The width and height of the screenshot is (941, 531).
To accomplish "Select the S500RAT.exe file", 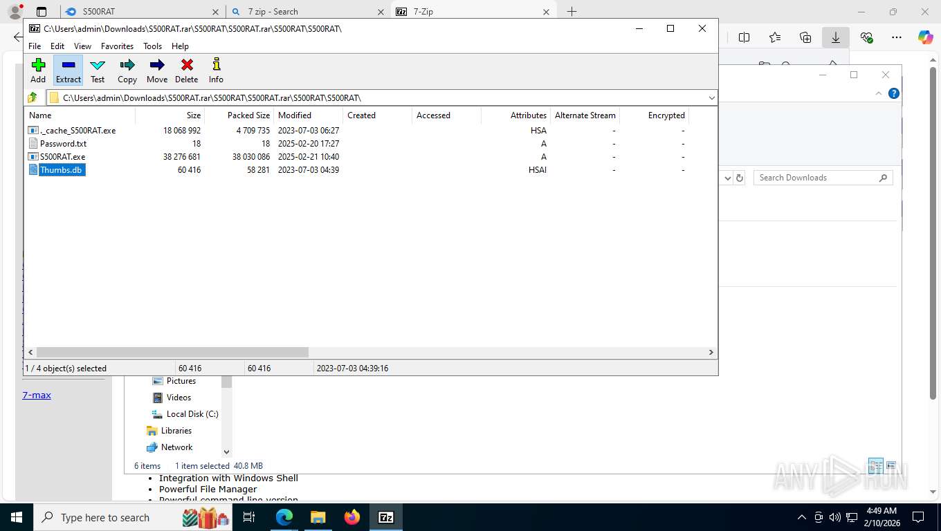I will point(62,156).
